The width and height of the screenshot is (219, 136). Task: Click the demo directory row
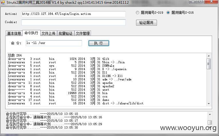59,100
